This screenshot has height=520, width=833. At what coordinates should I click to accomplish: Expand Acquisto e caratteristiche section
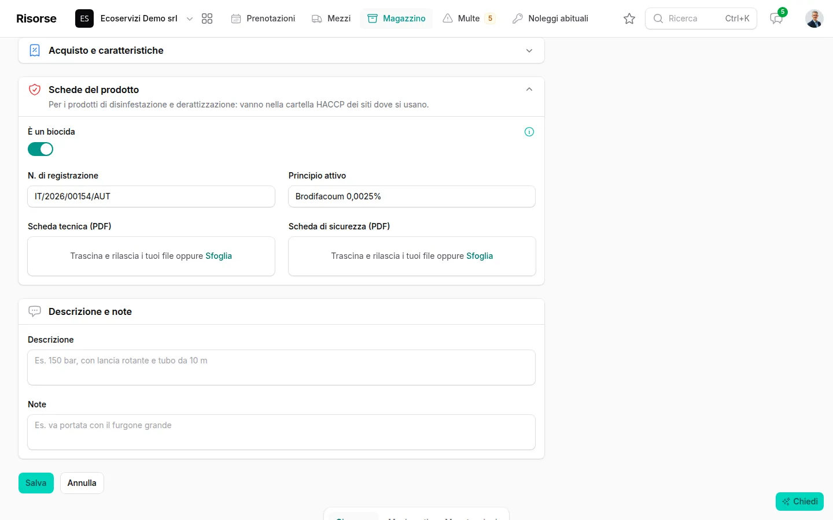click(x=281, y=50)
